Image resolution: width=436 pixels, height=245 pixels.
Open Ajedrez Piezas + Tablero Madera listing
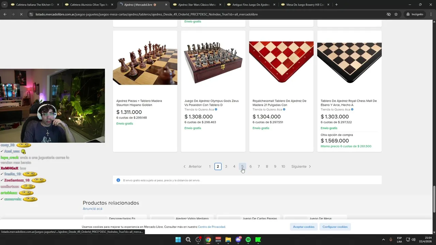139,103
